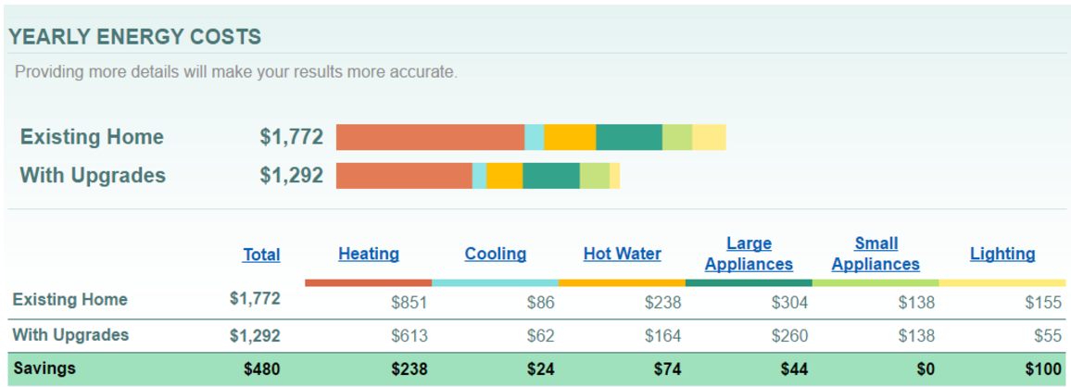Viewport: 1071px width, 387px height.
Task: Select the $100 lighting savings cell
Action: click(1043, 369)
